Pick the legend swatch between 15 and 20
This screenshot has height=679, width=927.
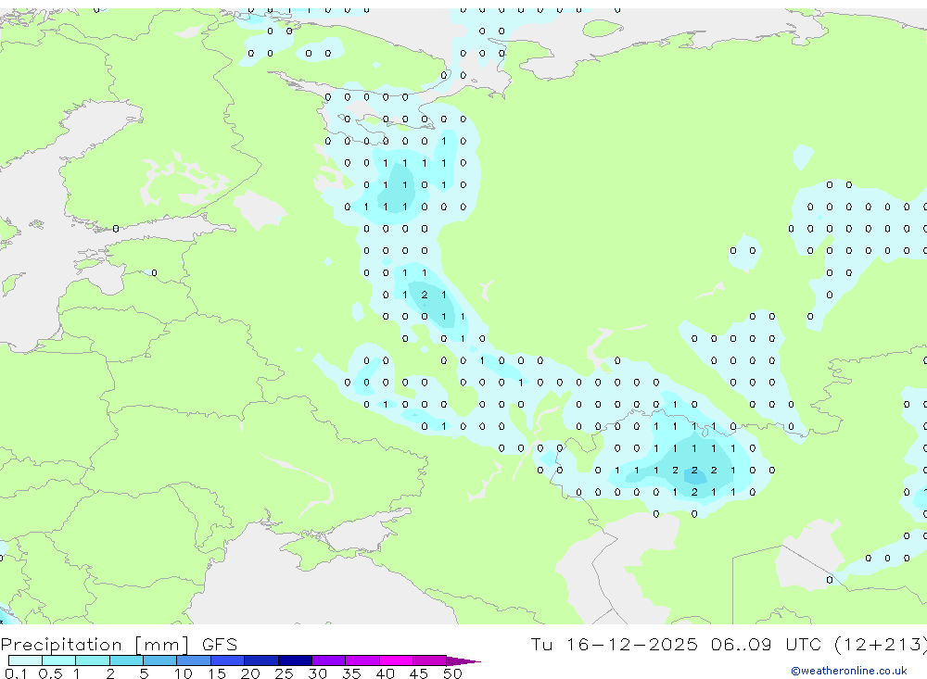[228, 660]
